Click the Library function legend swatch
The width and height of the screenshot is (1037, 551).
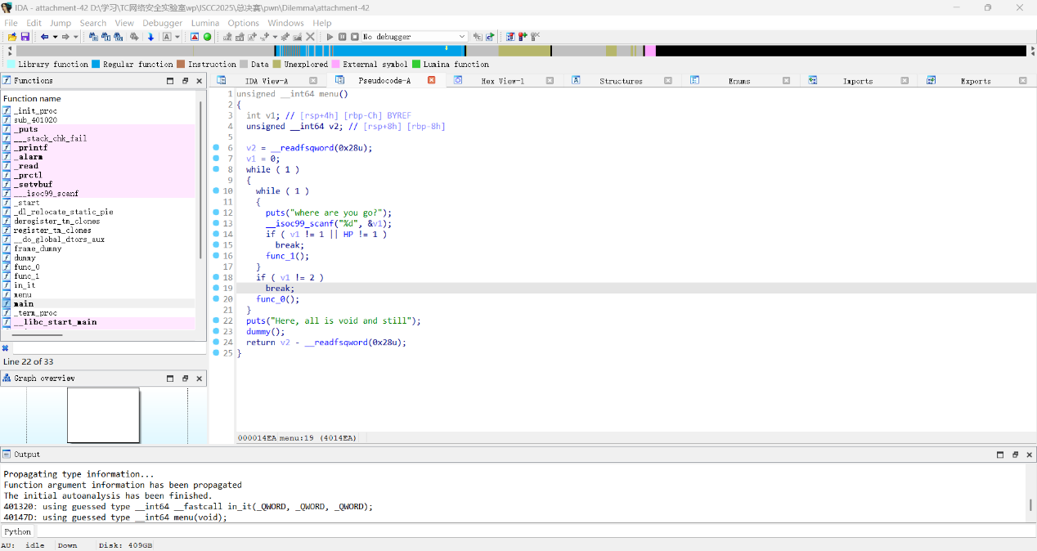(11, 64)
